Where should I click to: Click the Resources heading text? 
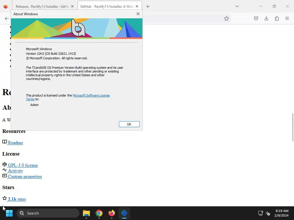tap(14, 131)
